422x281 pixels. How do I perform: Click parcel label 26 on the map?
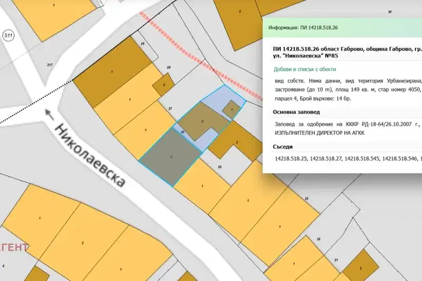pos(183,132)
